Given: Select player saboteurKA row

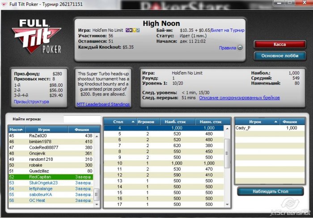Looking at the screenshot, I should tap(51, 195).
